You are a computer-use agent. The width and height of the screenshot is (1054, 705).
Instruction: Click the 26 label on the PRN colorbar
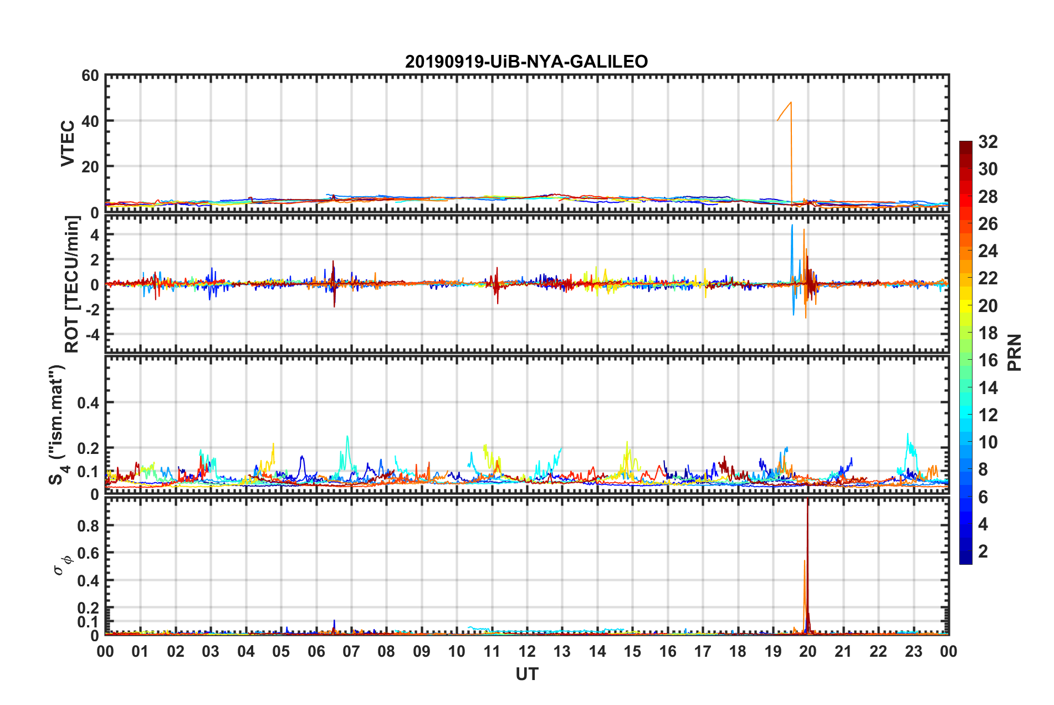[988, 224]
